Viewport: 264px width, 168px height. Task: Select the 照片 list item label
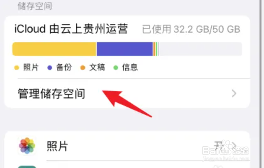point(57,146)
